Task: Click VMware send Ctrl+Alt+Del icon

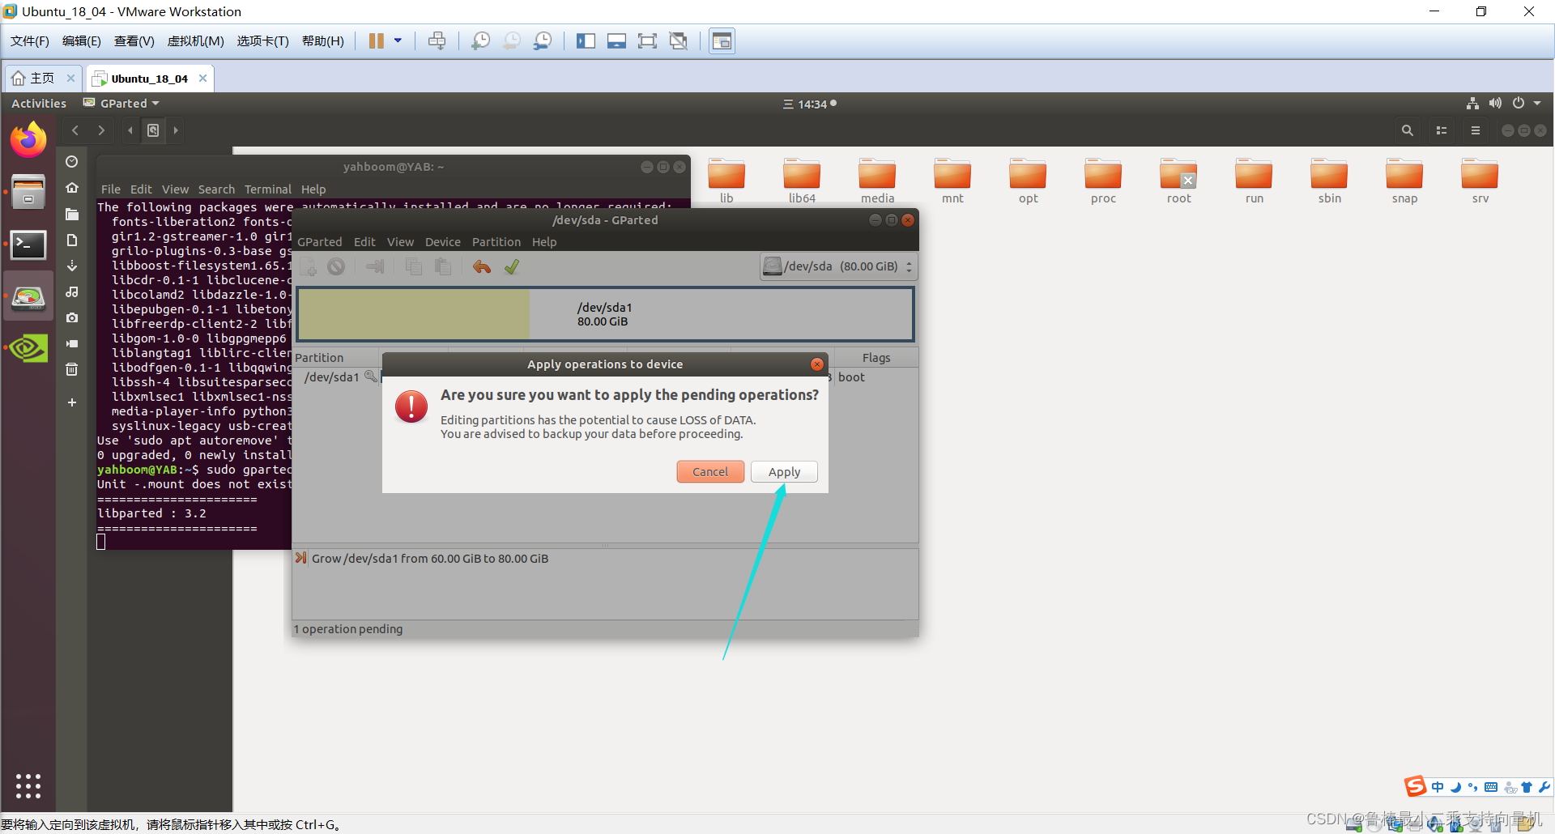Action: (x=437, y=41)
